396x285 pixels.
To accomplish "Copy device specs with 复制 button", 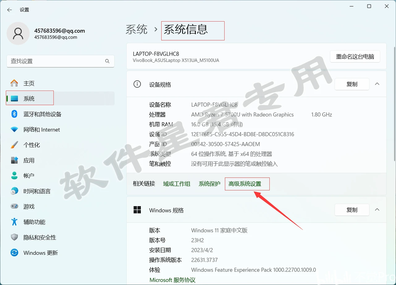I will pyautogui.click(x=352, y=84).
